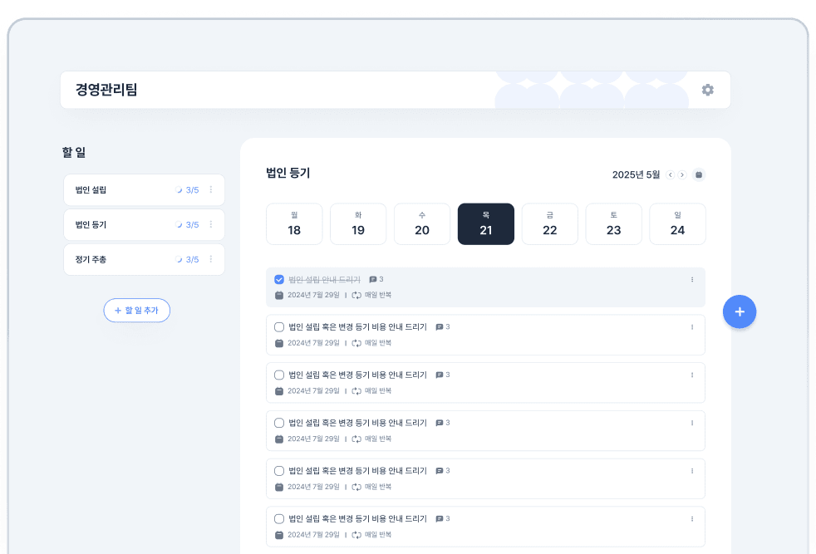Open the kebab menu on the first task card
The width and height of the screenshot is (816, 554).
pyautogui.click(x=691, y=279)
